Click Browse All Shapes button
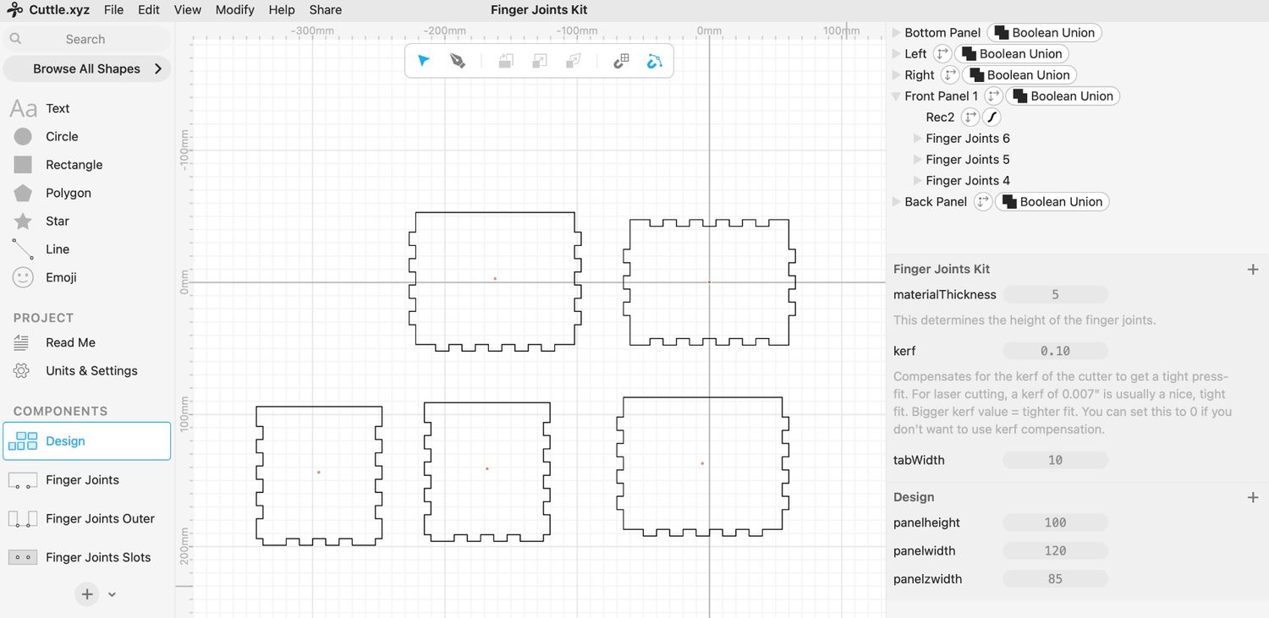 (x=87, y=68)
